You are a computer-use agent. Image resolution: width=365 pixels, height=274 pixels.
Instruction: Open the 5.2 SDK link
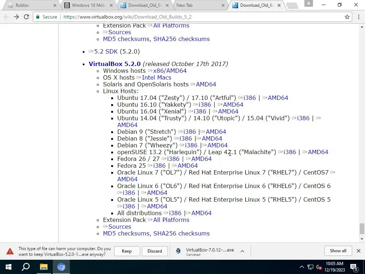point(106,51)
